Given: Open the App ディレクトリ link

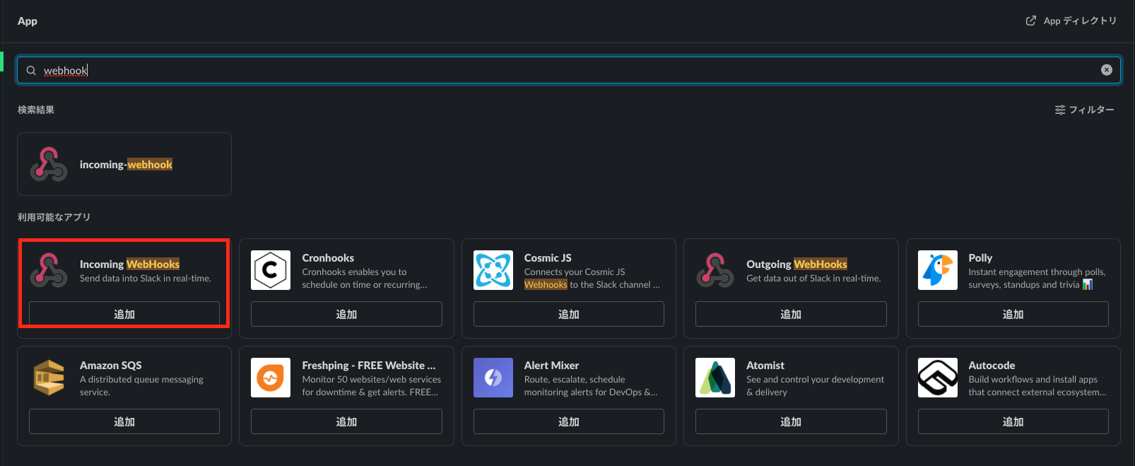Looking at the screenshot, I should [1071, 21].
